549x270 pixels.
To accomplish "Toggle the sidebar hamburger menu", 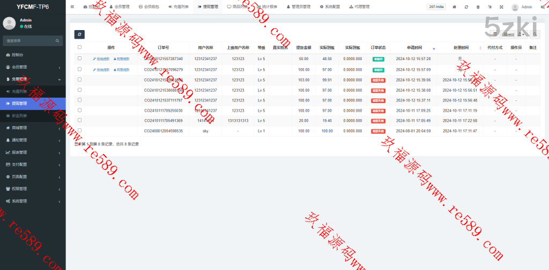I will tap(72, 7).
